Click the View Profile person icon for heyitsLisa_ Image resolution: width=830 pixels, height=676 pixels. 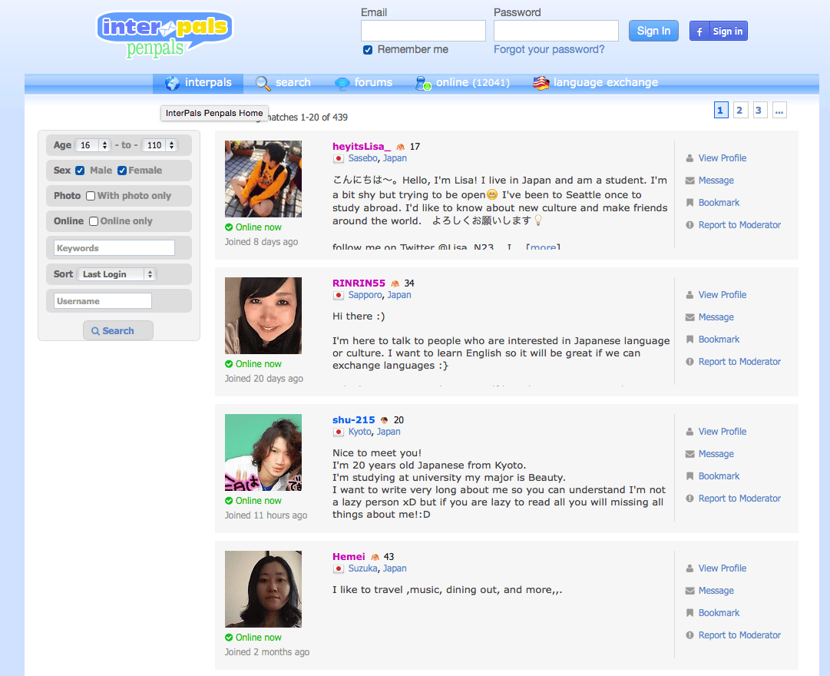[689, 158]
